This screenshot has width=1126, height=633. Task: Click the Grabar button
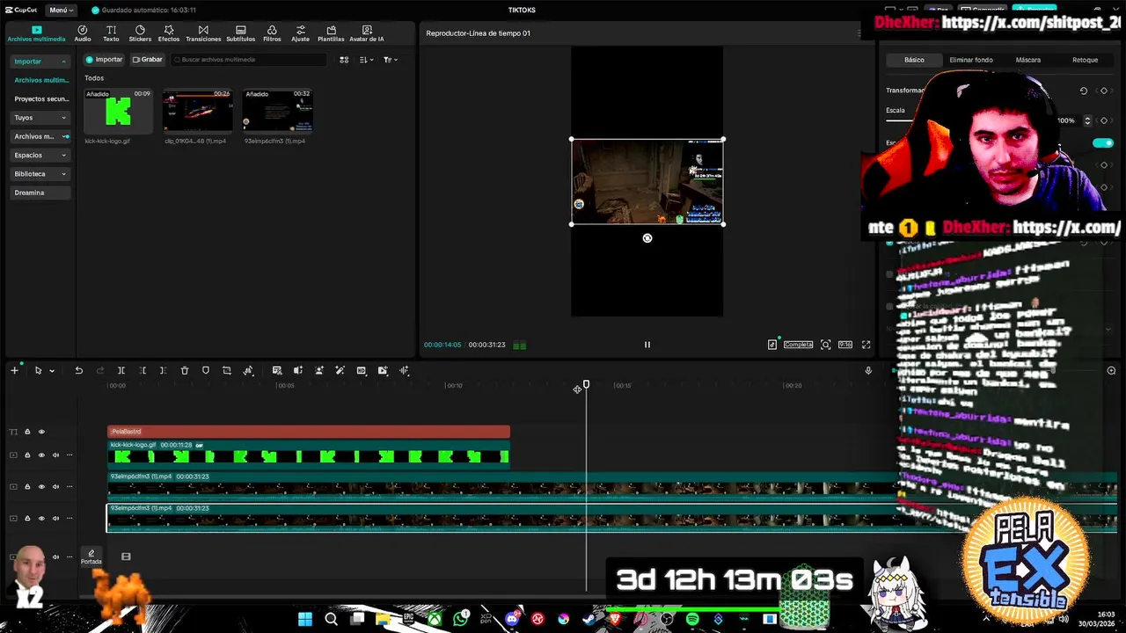[x=147, y=60]
